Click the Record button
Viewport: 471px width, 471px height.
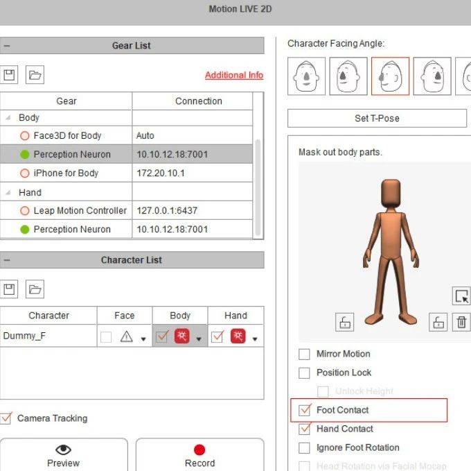click(x=199, y=455)
